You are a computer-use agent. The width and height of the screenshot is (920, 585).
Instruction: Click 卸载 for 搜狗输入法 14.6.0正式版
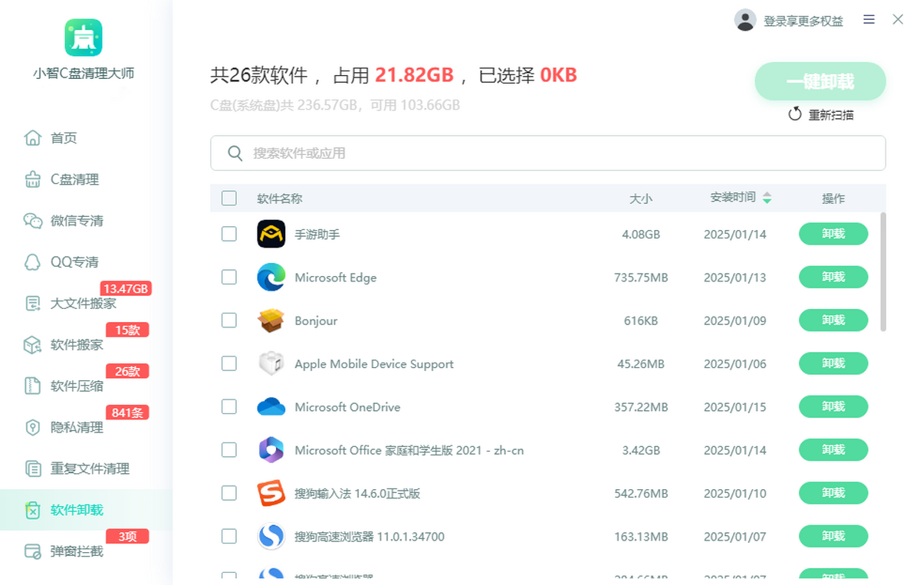pos(833,493)
